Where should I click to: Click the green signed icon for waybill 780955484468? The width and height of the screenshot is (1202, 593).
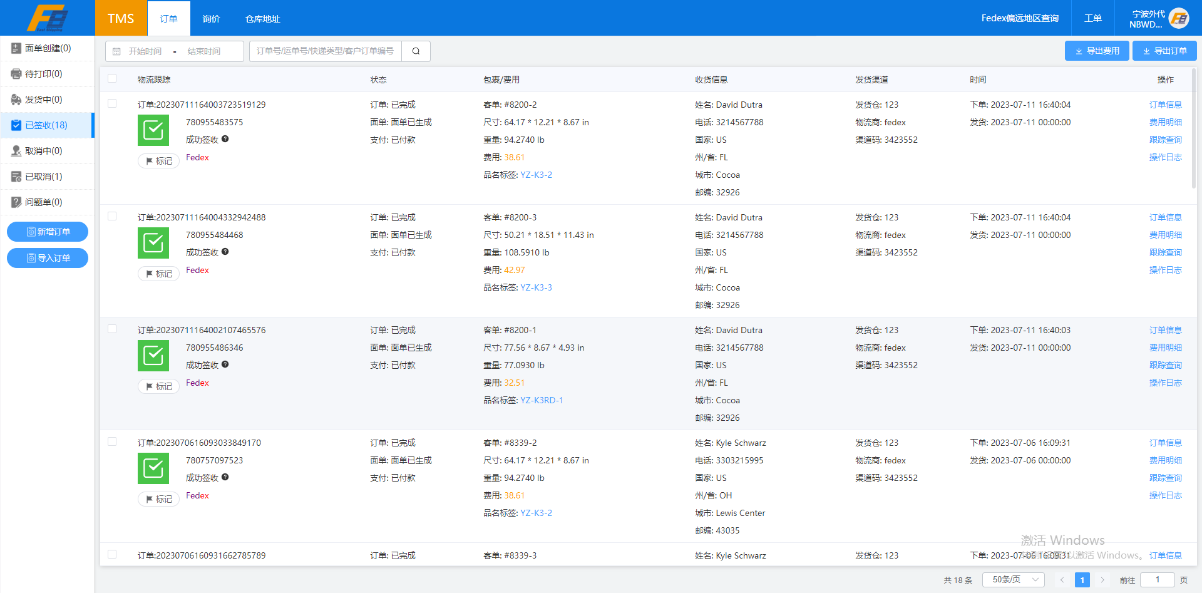[x=153, y=243]
